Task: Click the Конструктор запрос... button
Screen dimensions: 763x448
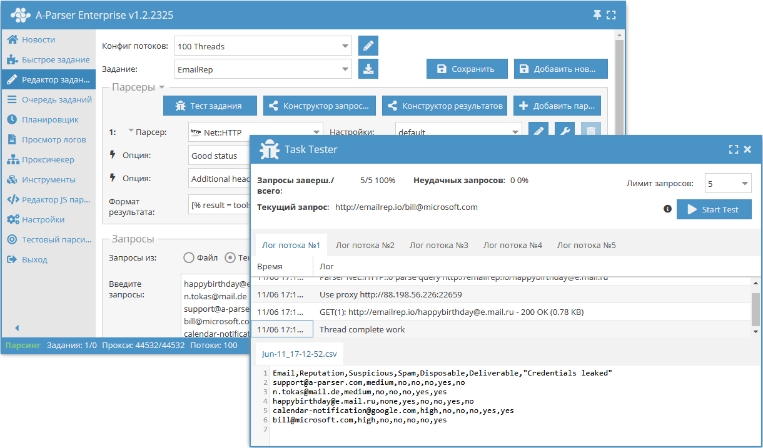Action: coord(320,106)
